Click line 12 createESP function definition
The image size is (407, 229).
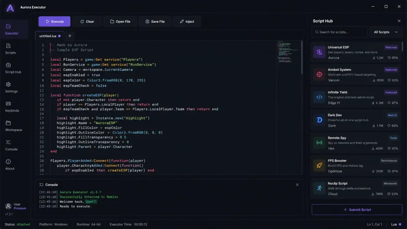(84, 95)
